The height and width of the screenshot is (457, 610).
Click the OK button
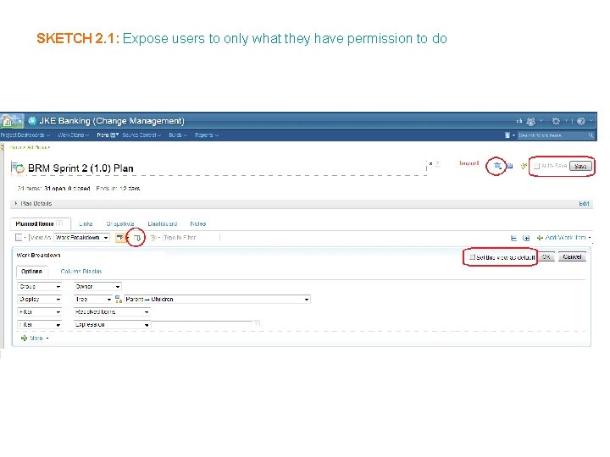546,257
